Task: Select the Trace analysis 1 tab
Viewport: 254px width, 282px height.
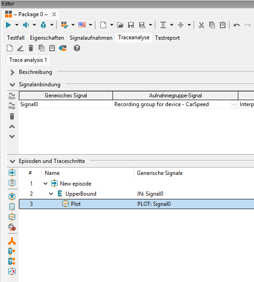Action: tap(28, 60)
